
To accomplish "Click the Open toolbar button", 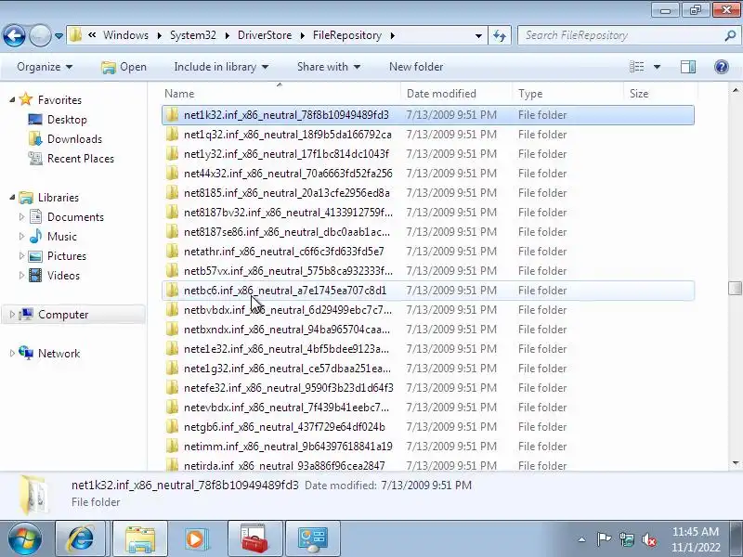I will coord(124,67).
